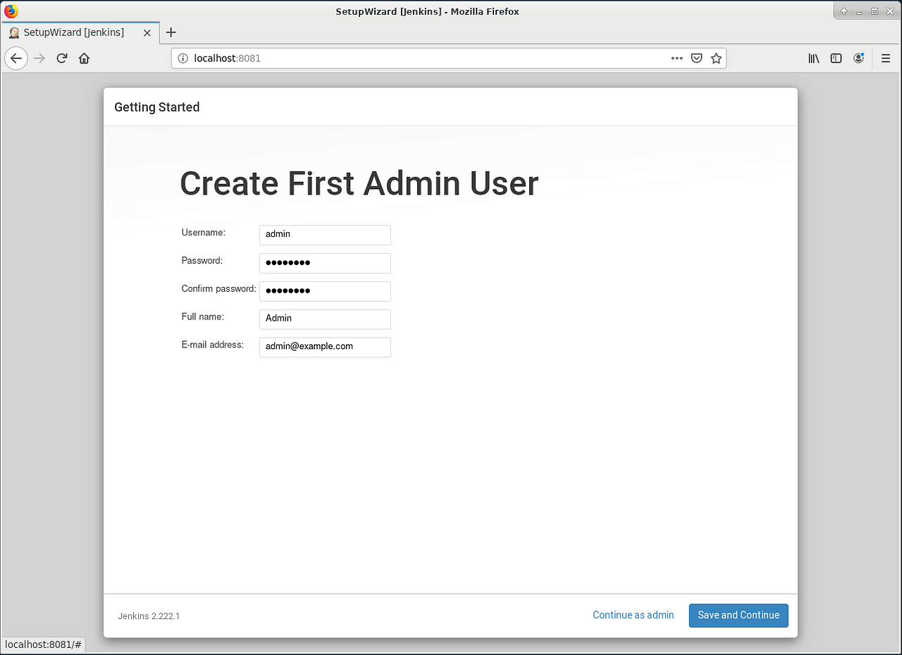This screenshot has width=902, height=655.
Task: Show site information icon in address bar
Action: pos(183,59)
